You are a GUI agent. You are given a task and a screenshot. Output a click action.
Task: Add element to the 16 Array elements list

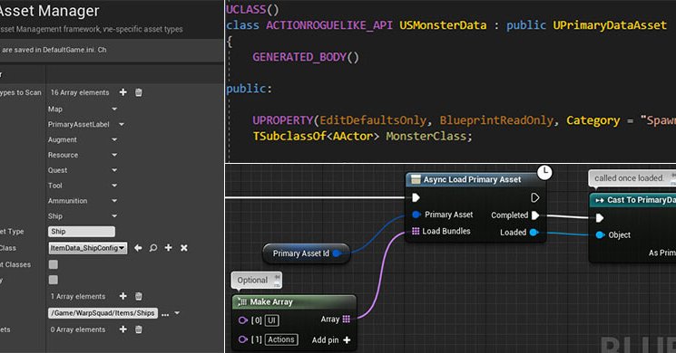(122, 92)
